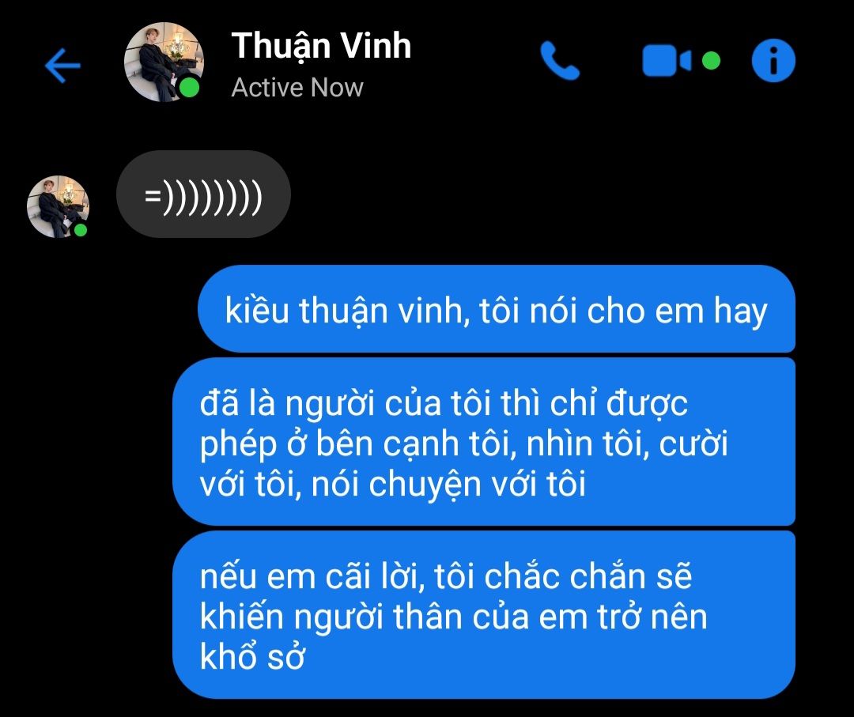Viewport: 854px width, 717px height.
Task: Click the green dot beside the video icon
Action: click(x=711, y=60)
